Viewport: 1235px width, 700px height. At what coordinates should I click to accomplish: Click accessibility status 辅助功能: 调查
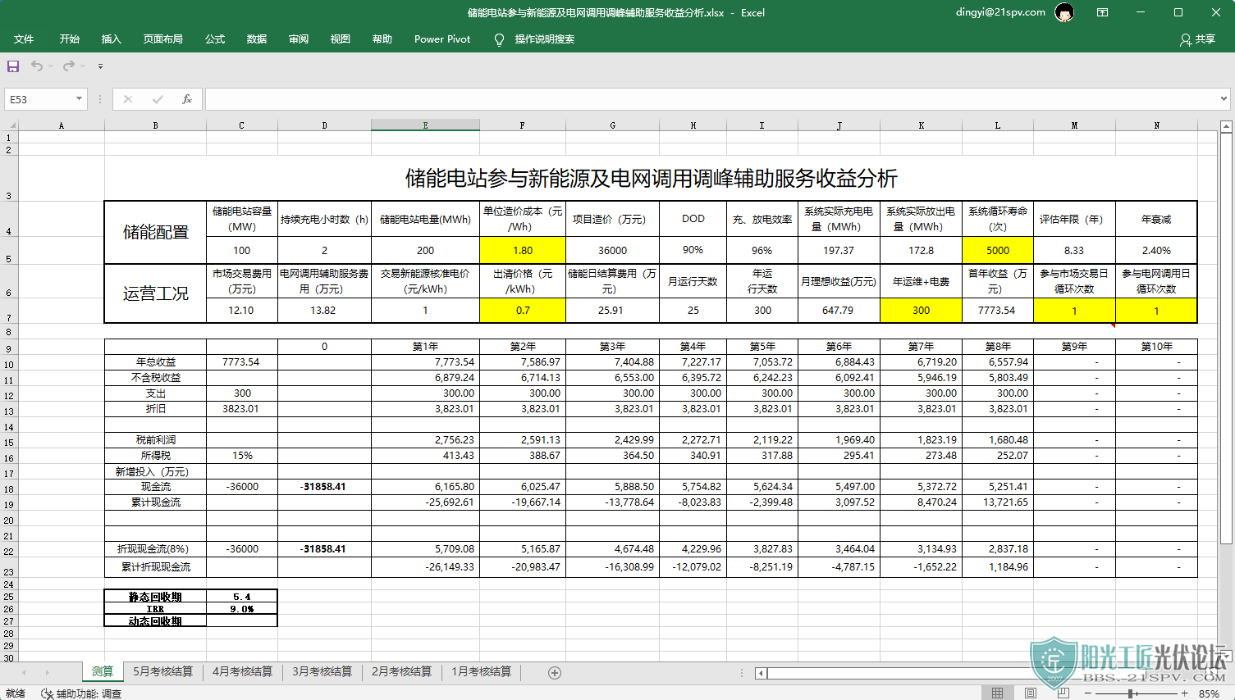pyautogui.click(x=81, y=693)
